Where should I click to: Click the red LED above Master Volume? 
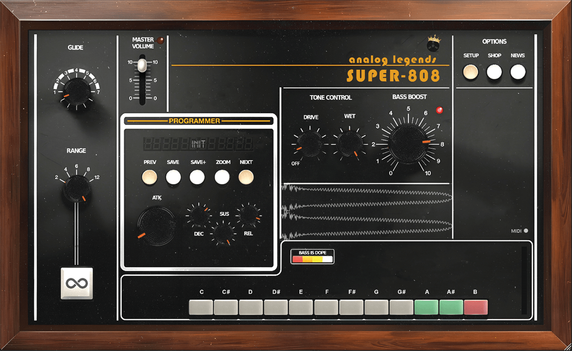pos(160,41)
